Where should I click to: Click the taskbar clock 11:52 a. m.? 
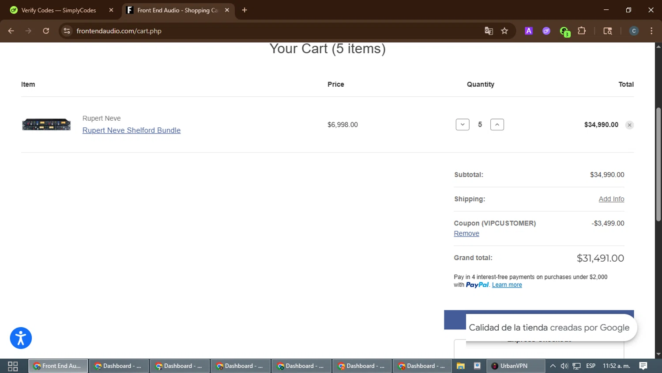tap(617, 366)
